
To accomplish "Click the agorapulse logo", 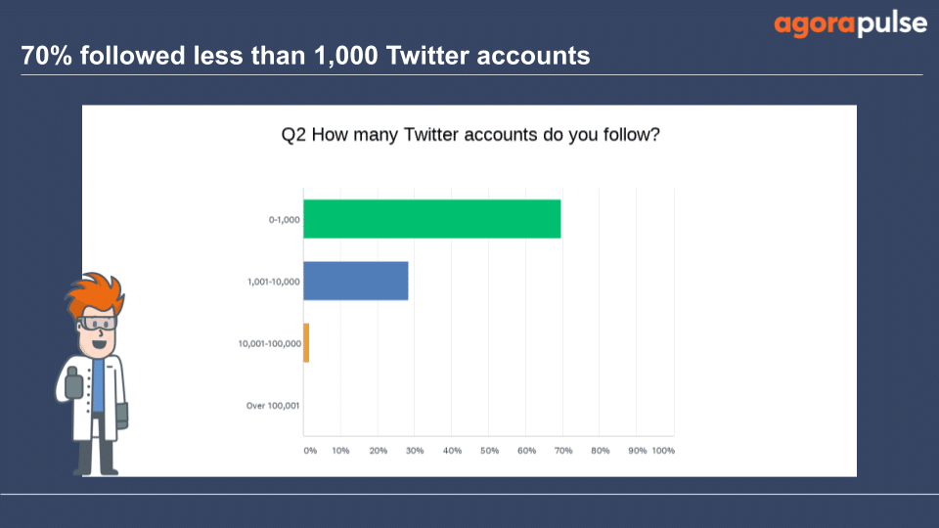I will (850, 24).
